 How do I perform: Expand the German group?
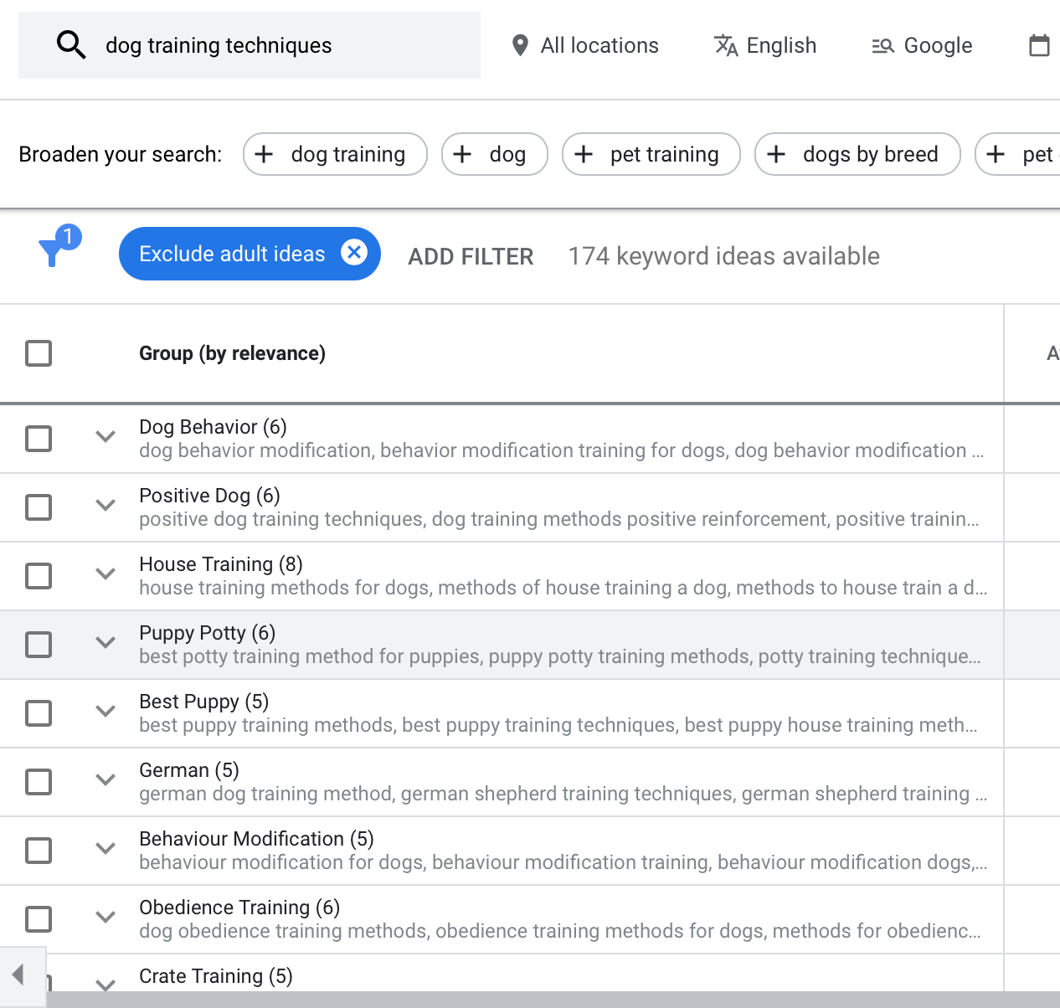tap(105, 779)
